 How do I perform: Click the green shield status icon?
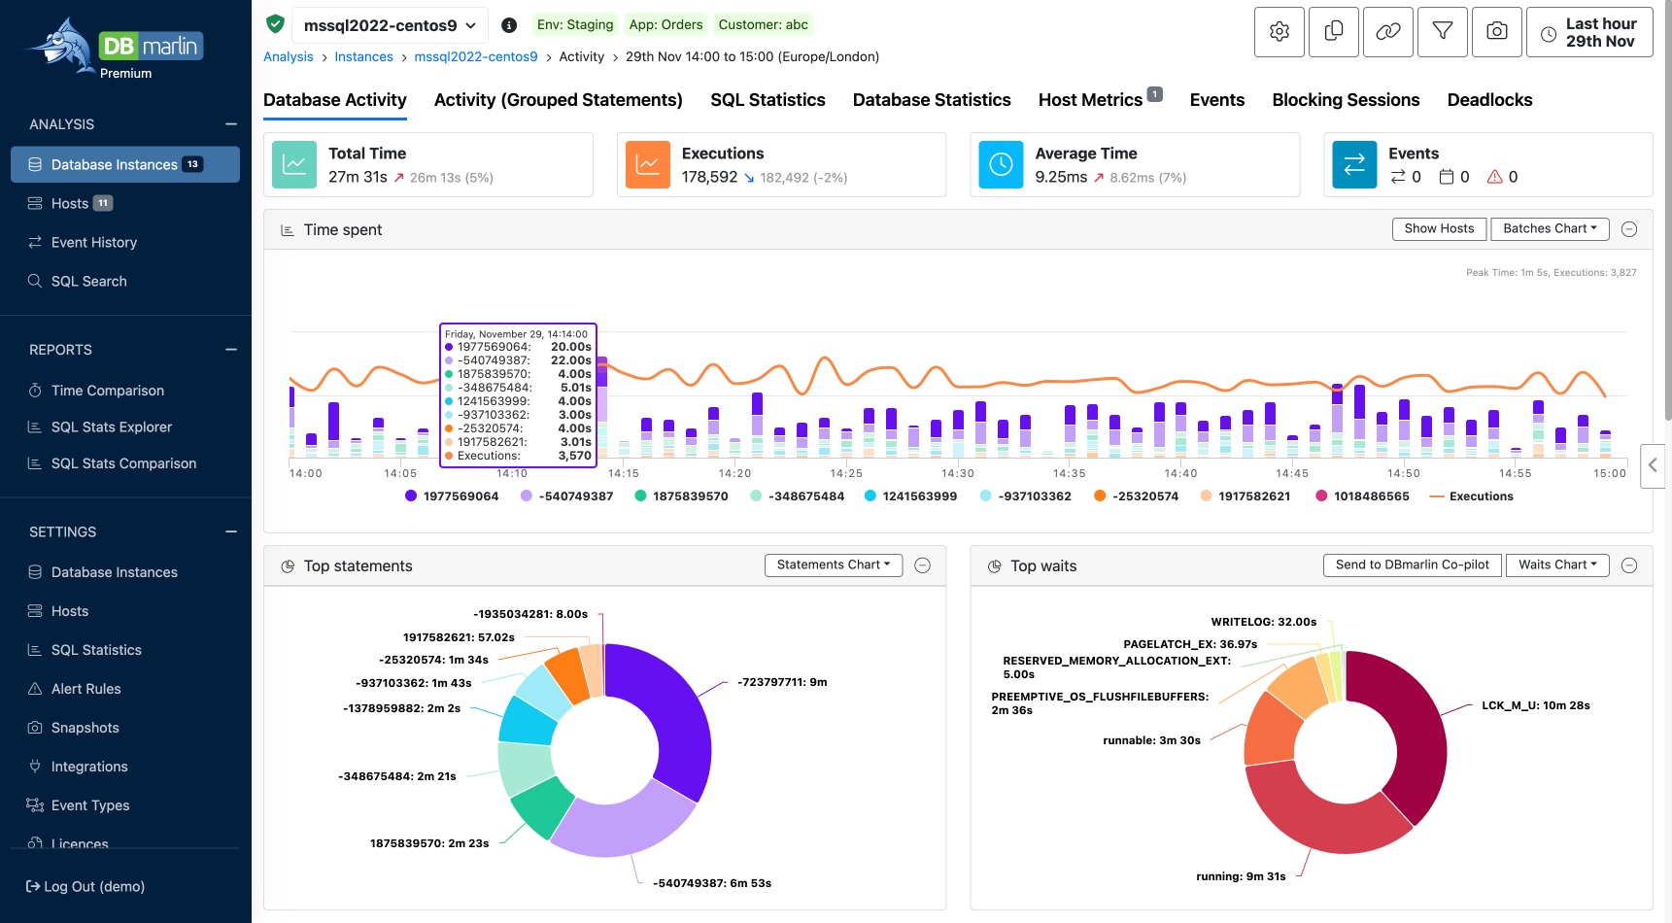click(275, 24)
